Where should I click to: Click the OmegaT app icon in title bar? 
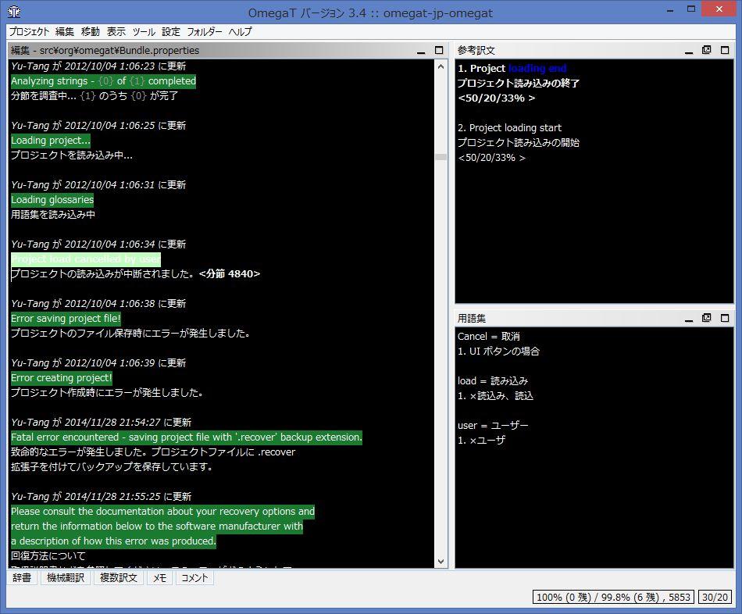14,13
